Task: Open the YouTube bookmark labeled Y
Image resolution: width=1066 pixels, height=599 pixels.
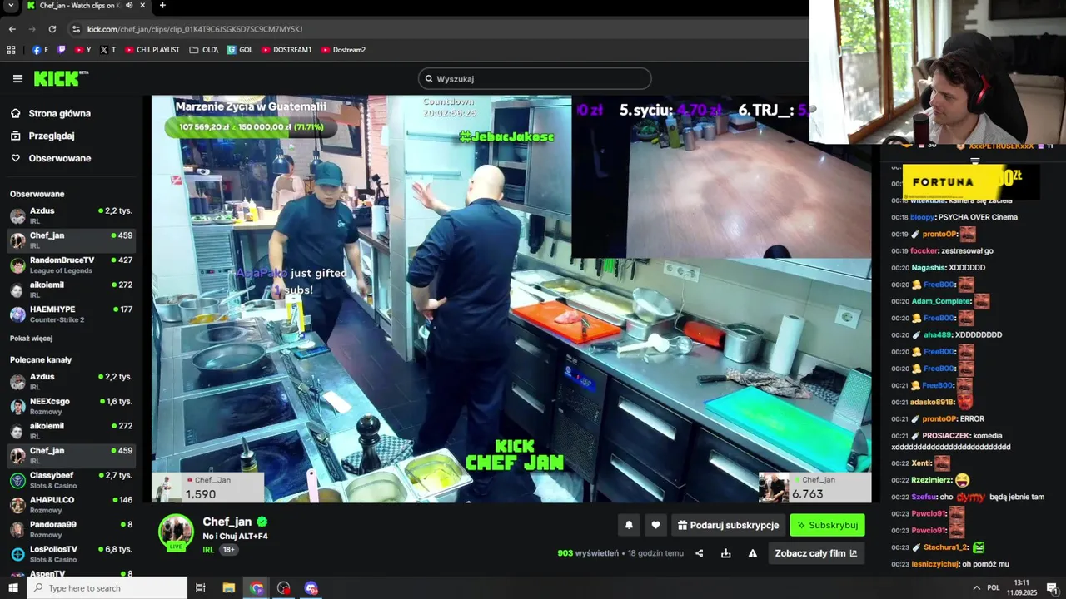Action: [82, 50]
